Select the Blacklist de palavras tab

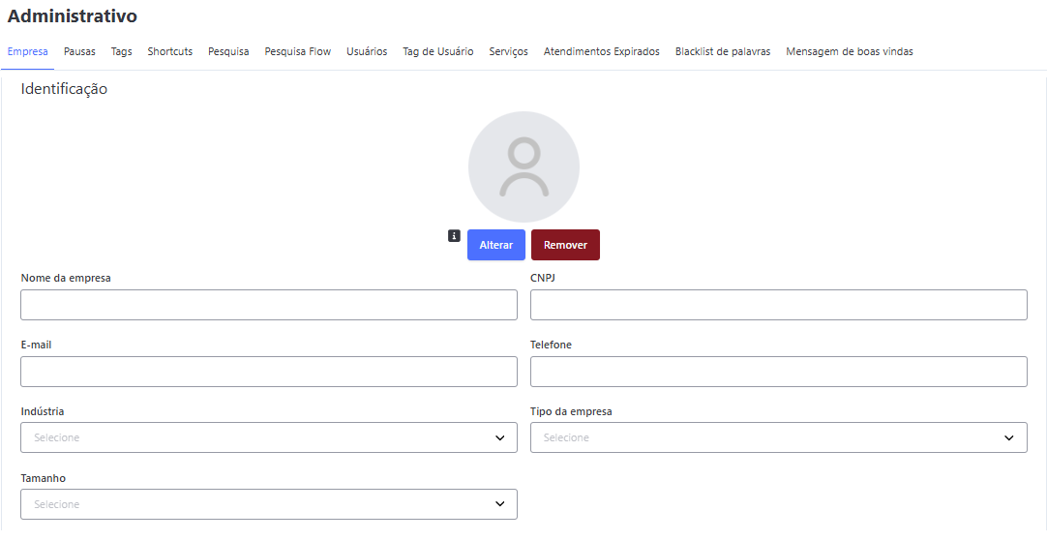pos(723,51)
